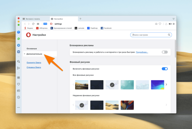Enable the ad blocking toggle
This screenshot has width=192, height=129.
tap(164, 52)
